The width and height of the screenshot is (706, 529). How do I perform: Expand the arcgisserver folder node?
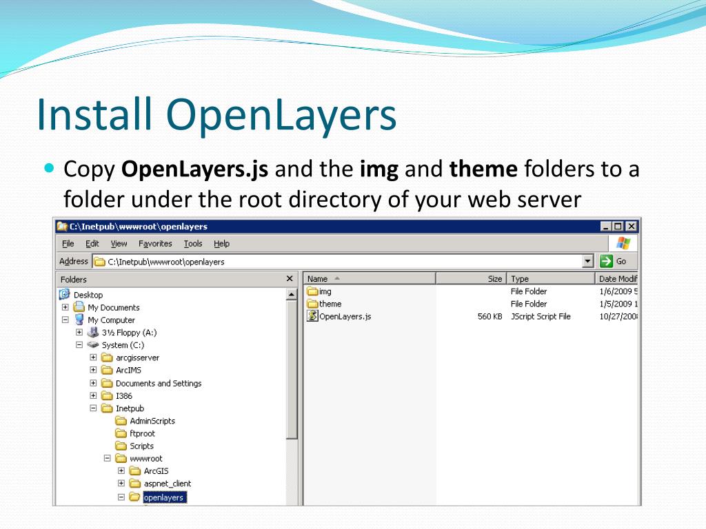point(93,357)
